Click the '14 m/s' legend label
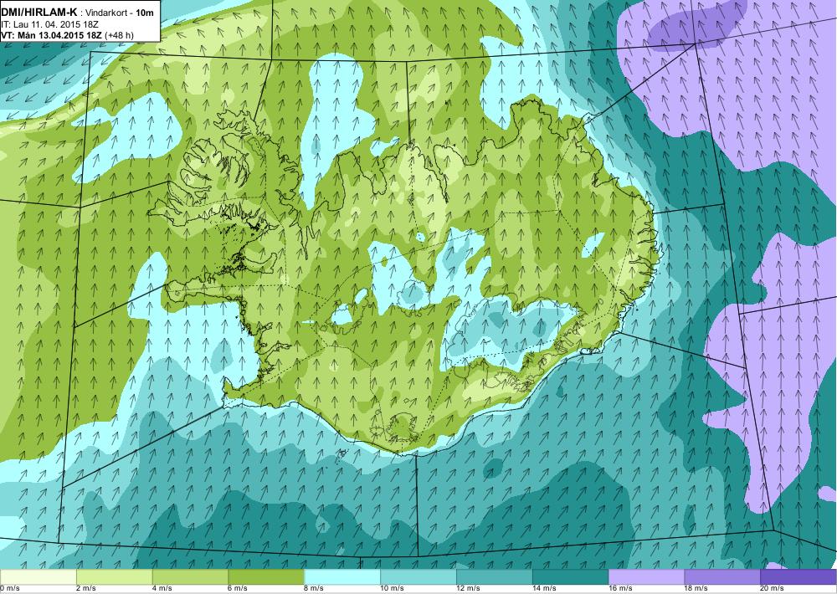837x594 pixels. [x=545, y=588]
